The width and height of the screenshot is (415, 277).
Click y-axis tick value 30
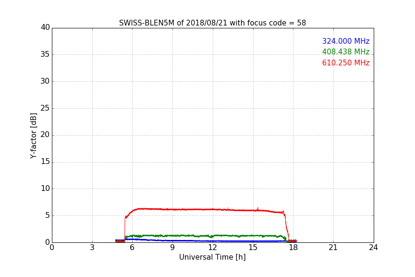[45, 81]
